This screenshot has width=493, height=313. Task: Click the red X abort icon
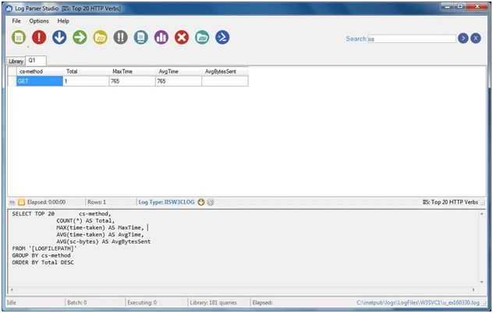click(182, 37)
